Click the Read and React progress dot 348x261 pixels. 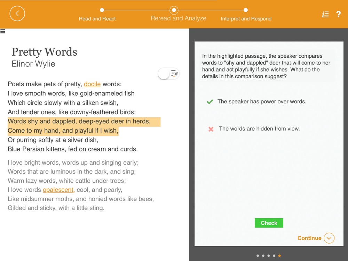tap(102, 10)
